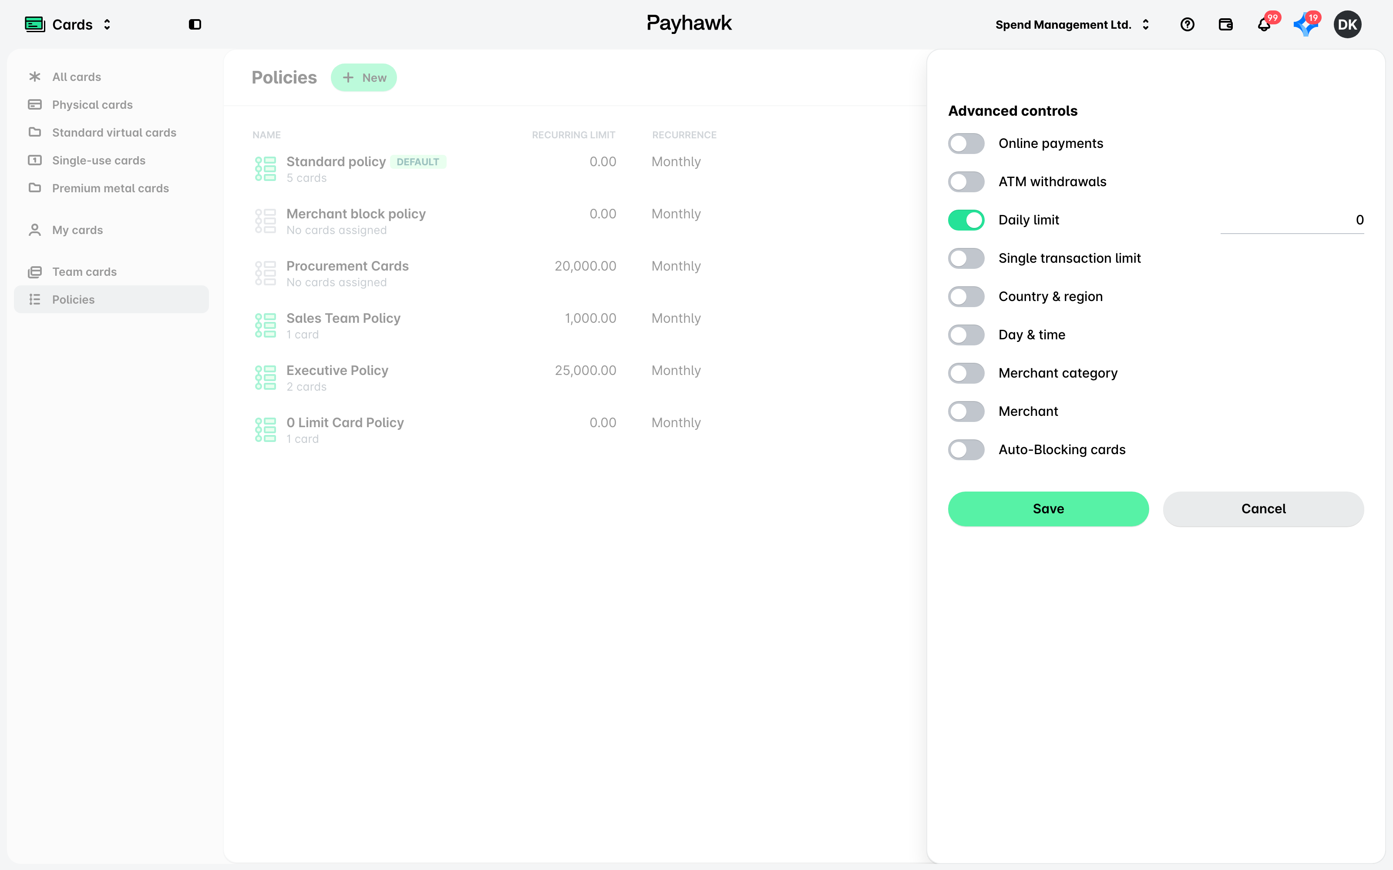
Task: Enable the Day & time toggle
Action: point(966,335)
